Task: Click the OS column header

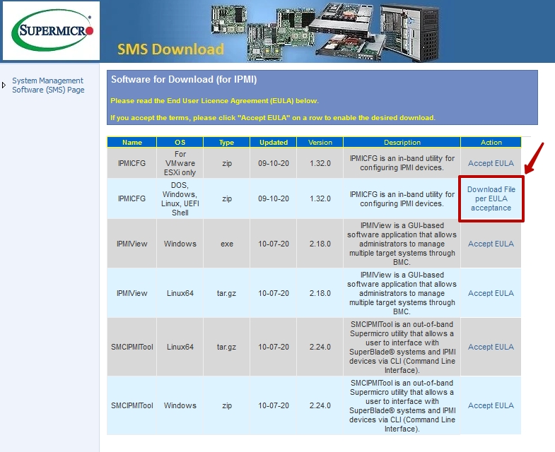Action: 180,142
